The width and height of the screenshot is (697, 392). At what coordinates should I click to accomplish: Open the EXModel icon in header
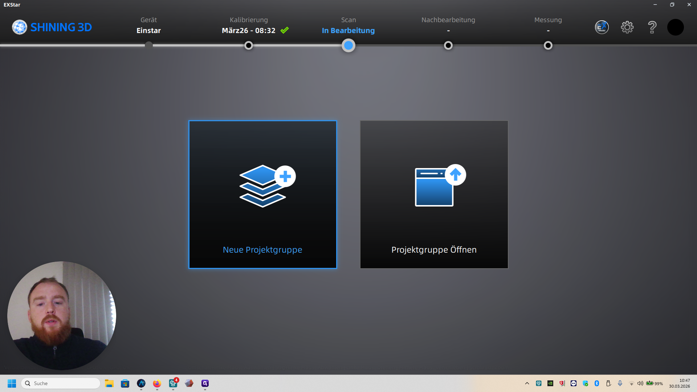pyautogui.click(x=602, y=27)
